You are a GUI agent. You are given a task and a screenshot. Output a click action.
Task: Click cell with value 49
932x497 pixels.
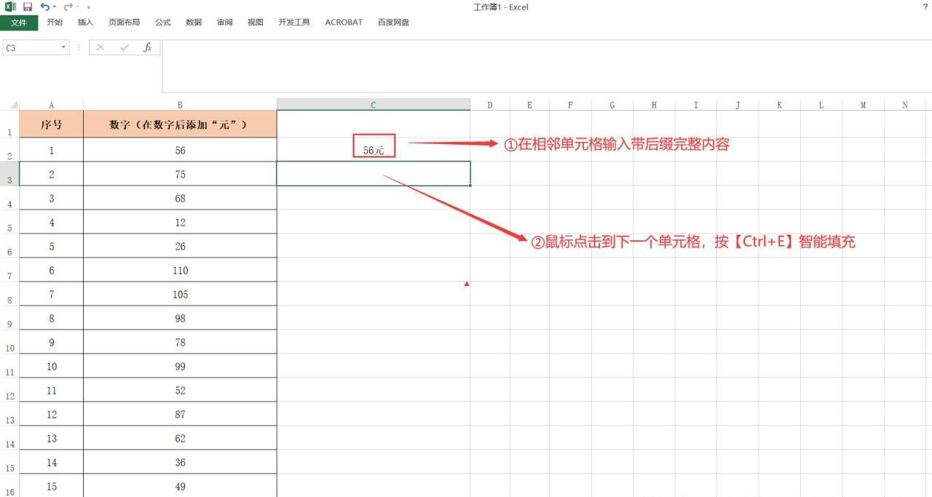point(180,486)
